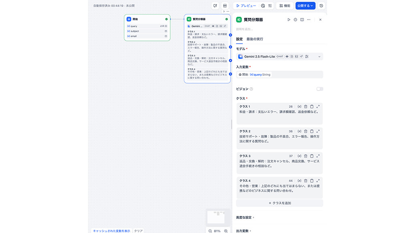Image resolution: width=415 pixels, height=233 pixels.
Task: Open the 81% zoom level menu
Action: point(217,231)
